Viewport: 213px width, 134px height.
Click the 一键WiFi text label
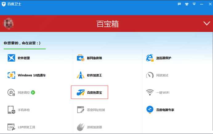click(163, 92)
